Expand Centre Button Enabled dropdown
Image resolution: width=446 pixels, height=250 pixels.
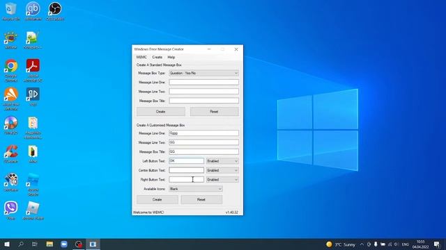222,170
